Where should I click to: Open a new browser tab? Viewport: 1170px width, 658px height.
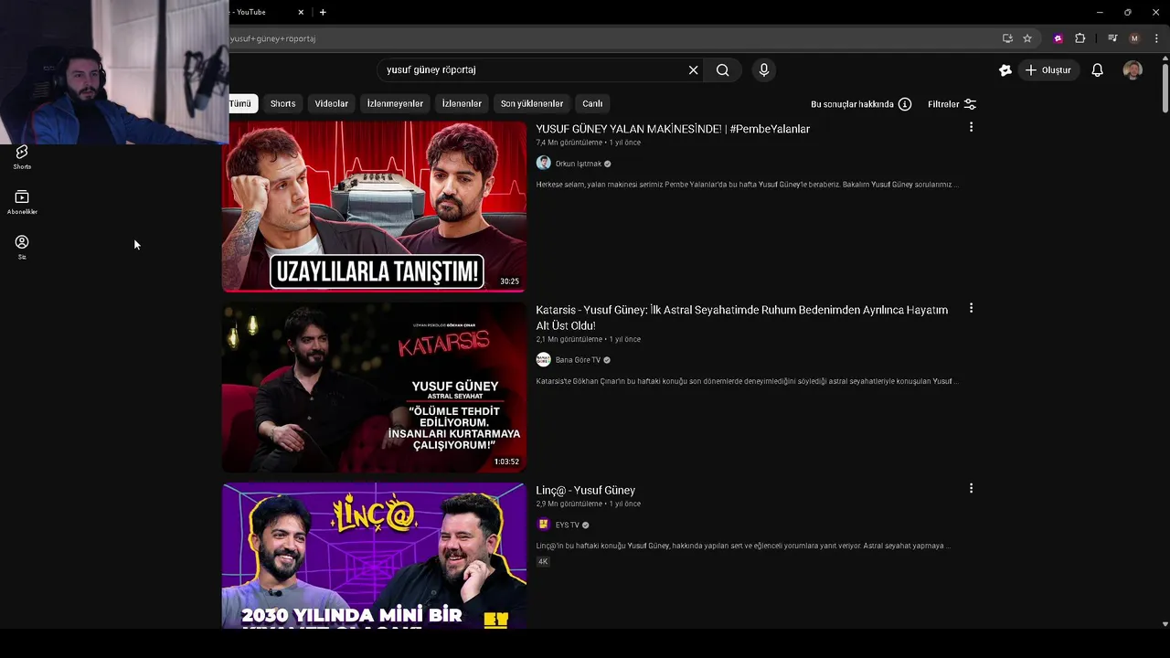coord(323,12)
